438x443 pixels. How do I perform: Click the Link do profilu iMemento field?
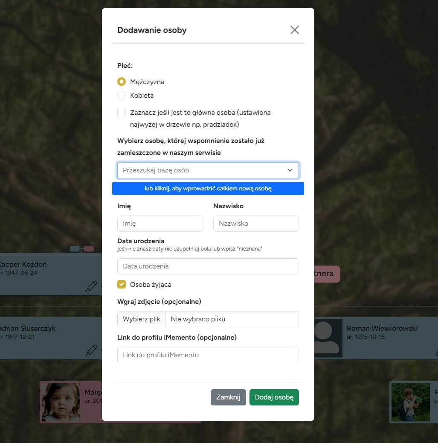tap(208, 355)
